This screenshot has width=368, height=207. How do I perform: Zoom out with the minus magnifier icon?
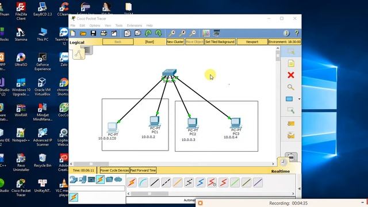[x=193, y=33]
